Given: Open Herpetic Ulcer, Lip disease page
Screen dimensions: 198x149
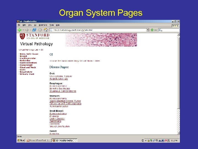Looking at the screenshot, I should [x=59, y=79].
